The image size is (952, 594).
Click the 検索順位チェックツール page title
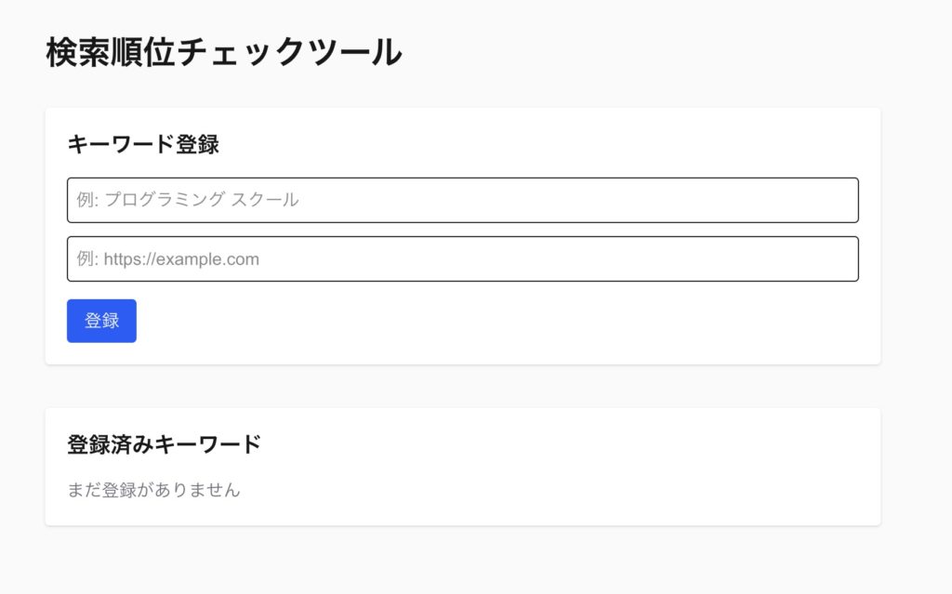pyautogui.click(x=224, y=52)
